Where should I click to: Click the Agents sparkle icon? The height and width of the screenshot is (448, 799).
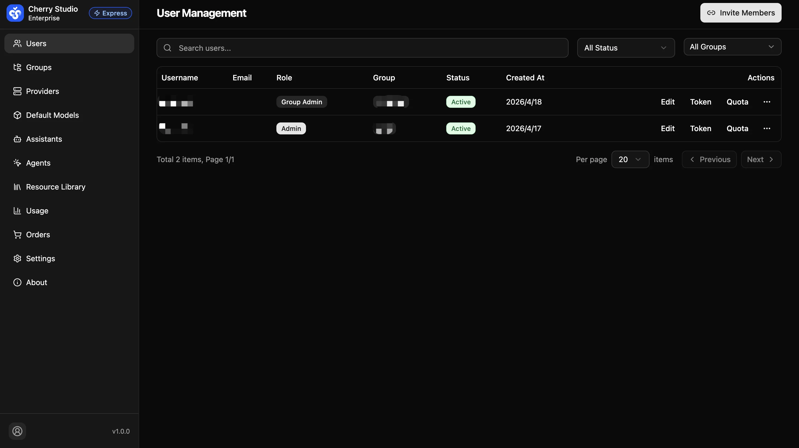coord(17,163)
